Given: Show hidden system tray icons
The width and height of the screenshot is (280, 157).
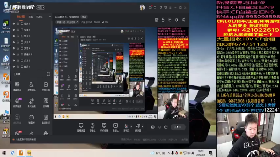Looking at the screenshot, I should pos(169,153).
